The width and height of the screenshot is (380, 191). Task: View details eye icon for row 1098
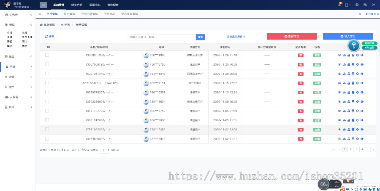pos(339,55)
